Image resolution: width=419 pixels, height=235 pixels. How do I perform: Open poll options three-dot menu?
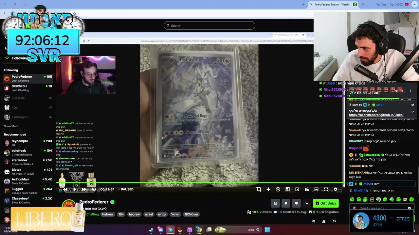pyautogui.click(x=410, y=91)
